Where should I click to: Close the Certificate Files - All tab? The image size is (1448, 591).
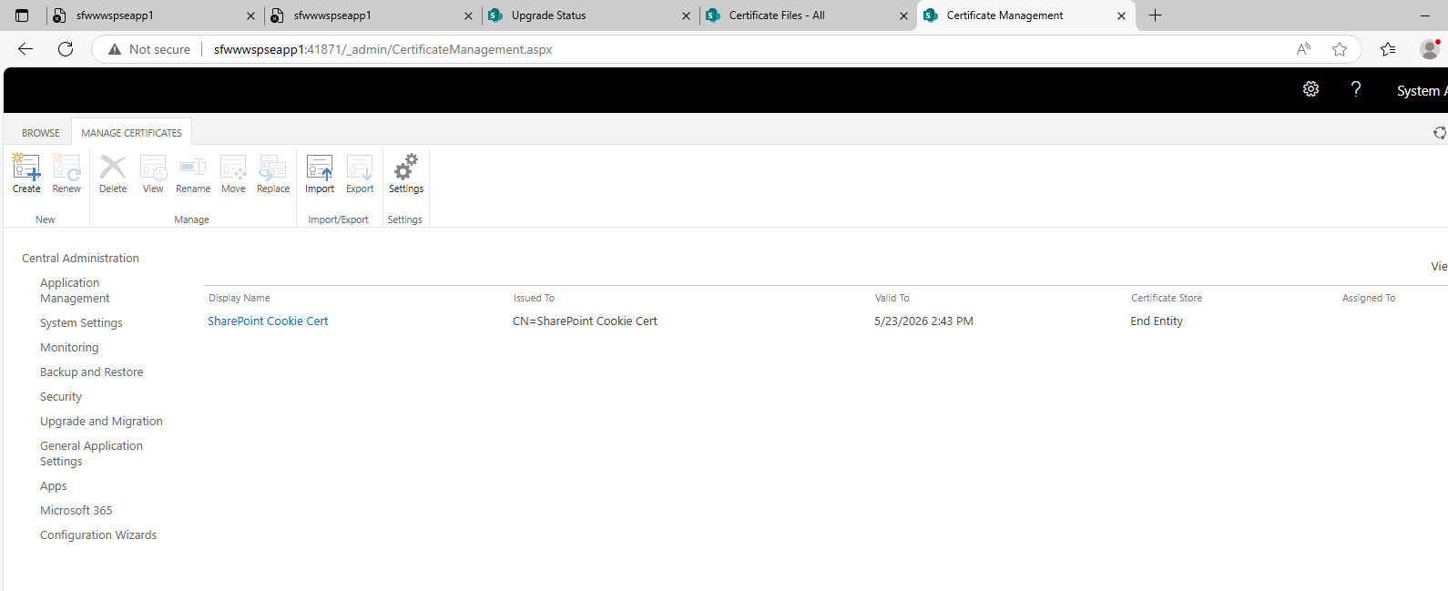point(903,15)
